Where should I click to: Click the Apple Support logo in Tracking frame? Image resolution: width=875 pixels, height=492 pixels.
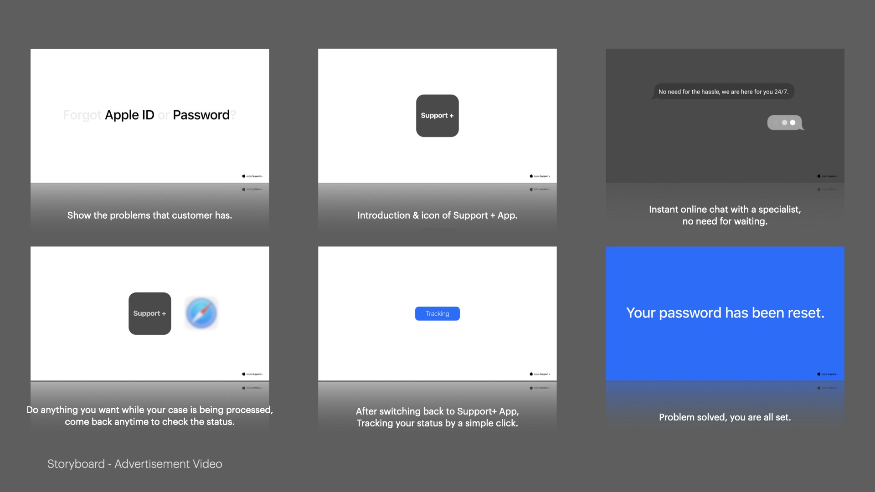point(540,374)
